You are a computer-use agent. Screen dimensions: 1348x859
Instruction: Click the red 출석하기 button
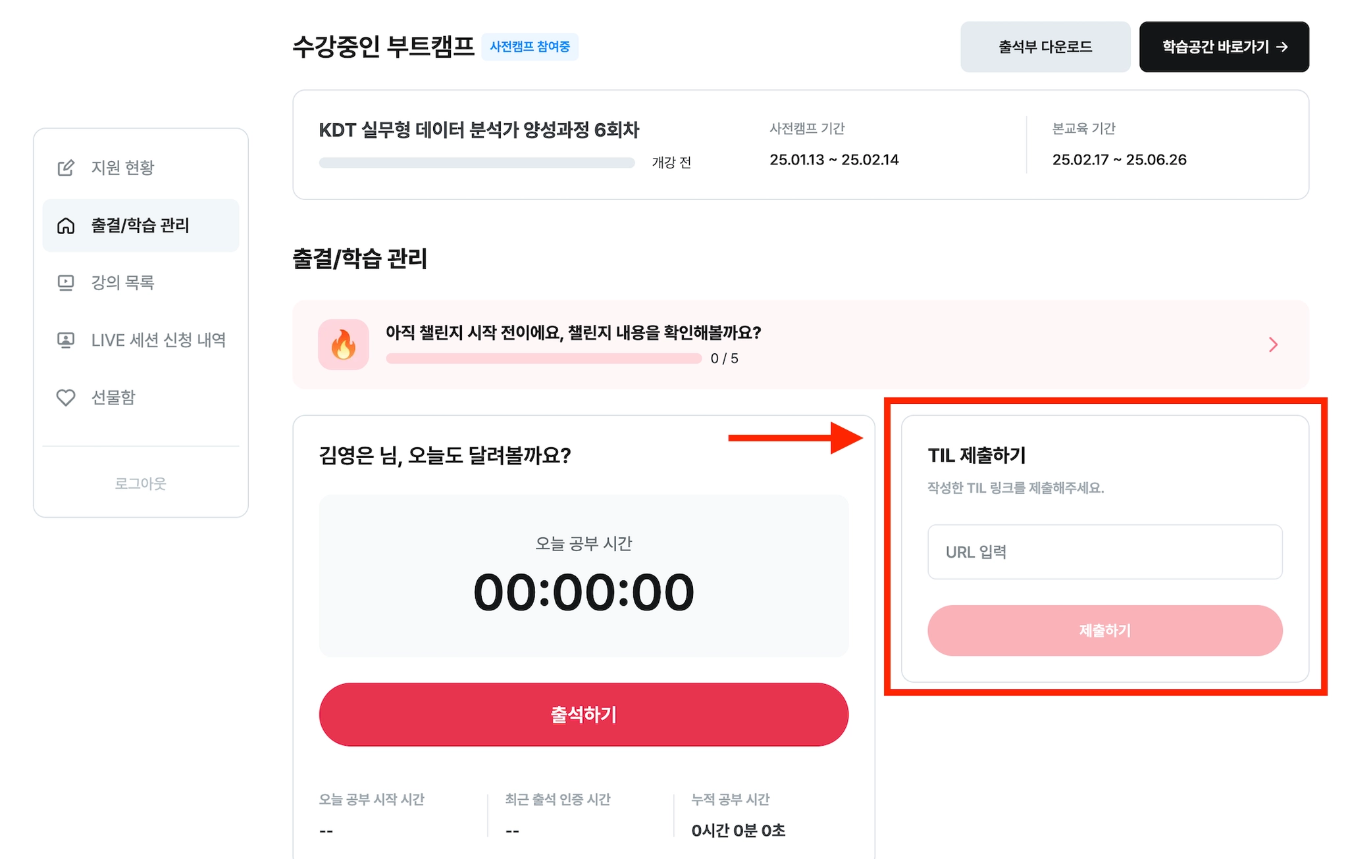[584, 714]
